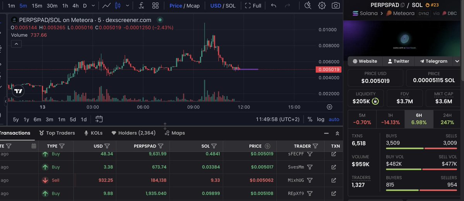Select the 5m timeframe
Image resolution: width=464 pixels, height=201 pixels.
23,6
